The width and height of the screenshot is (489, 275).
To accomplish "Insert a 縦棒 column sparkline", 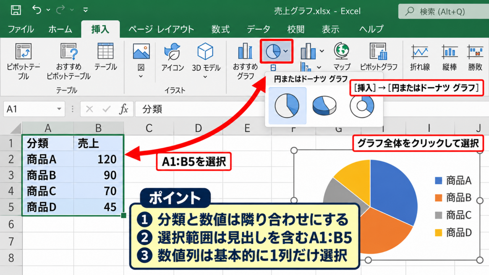I will 450,57.
